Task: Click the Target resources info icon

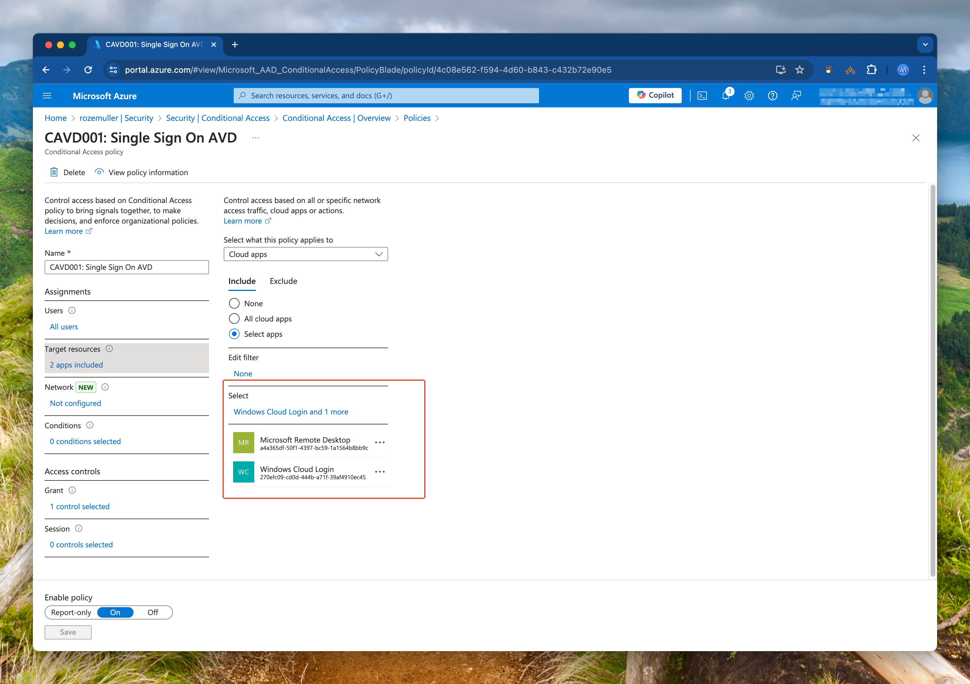Action: pos(109,348)
